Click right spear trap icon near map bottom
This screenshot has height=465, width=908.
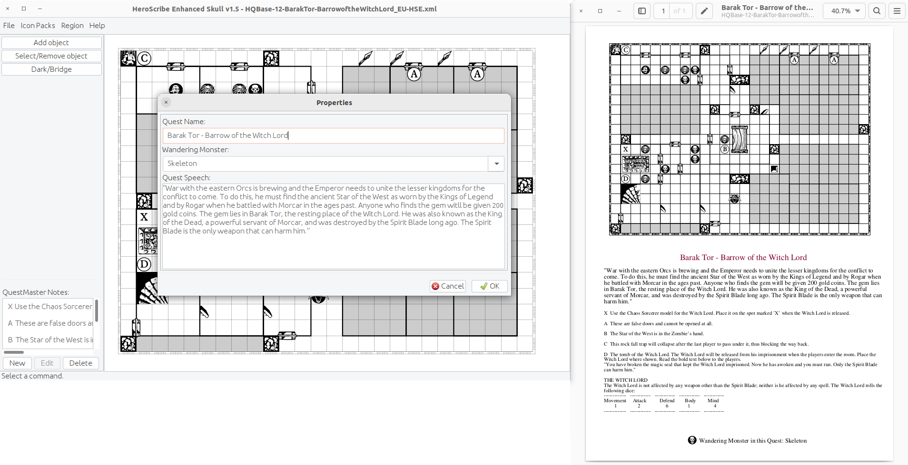click(267, 312)
